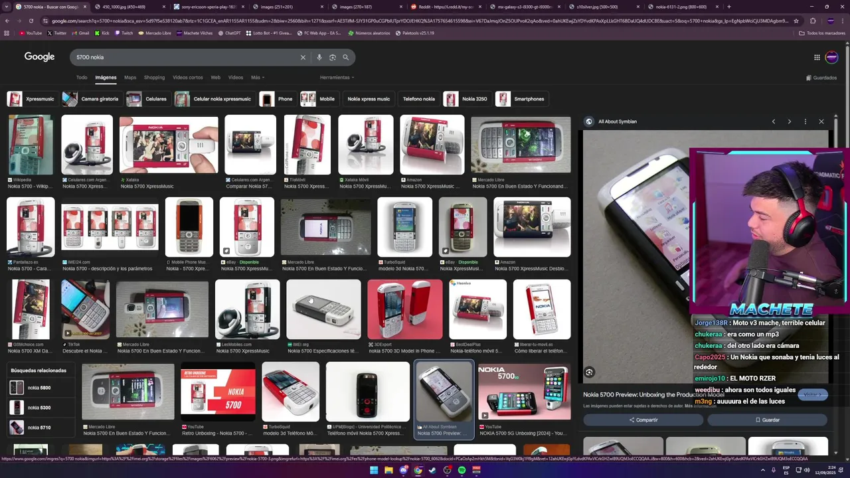850x478 pixels.
Task: Switch to the Videos cortos tab
Action: tap(188, 78)
